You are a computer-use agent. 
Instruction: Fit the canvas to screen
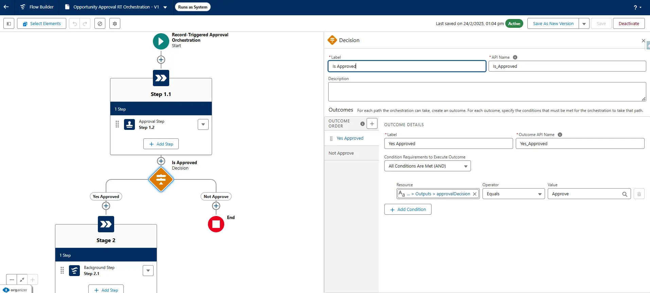click(x=22, y=280)
